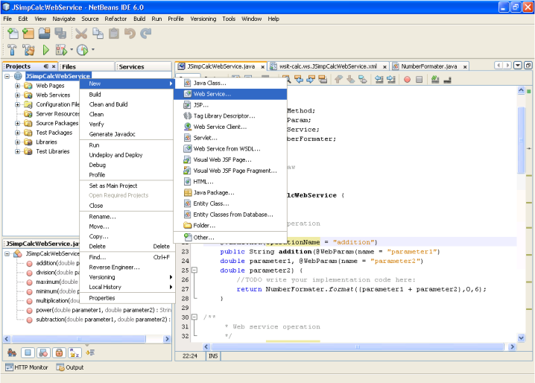Viewport: 535px width, 383px height.
Task: Toggle the show fields filter in Navigator
Action: point(27,352)
